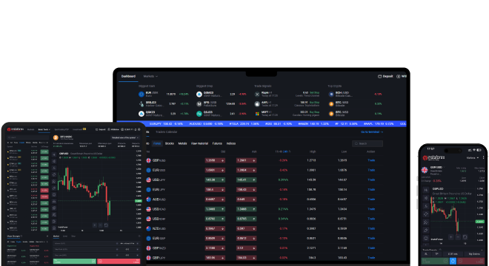Expand the Markets dropdown in the top navigation
Image resolution: width=489 pixels, height=266 pixels.
click(150, 76)
